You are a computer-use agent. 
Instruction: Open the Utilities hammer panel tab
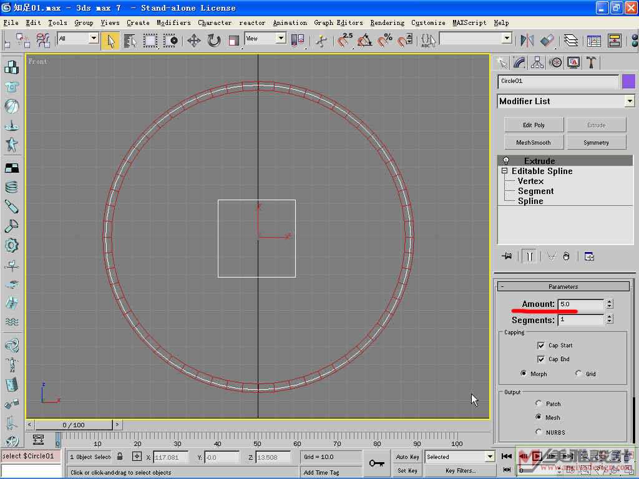591,62
